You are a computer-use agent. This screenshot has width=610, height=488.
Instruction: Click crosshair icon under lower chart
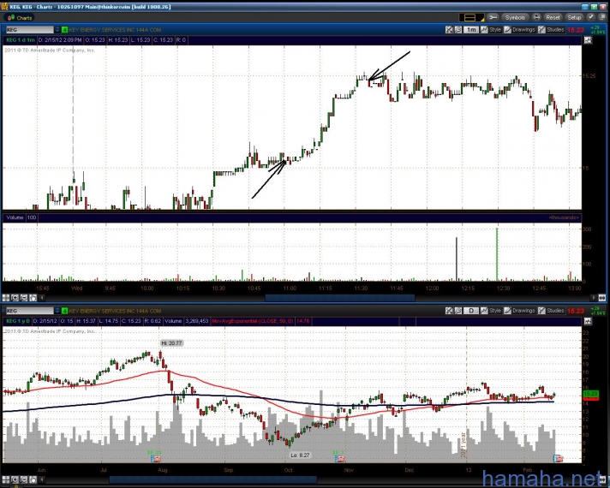tap(6, 479)
